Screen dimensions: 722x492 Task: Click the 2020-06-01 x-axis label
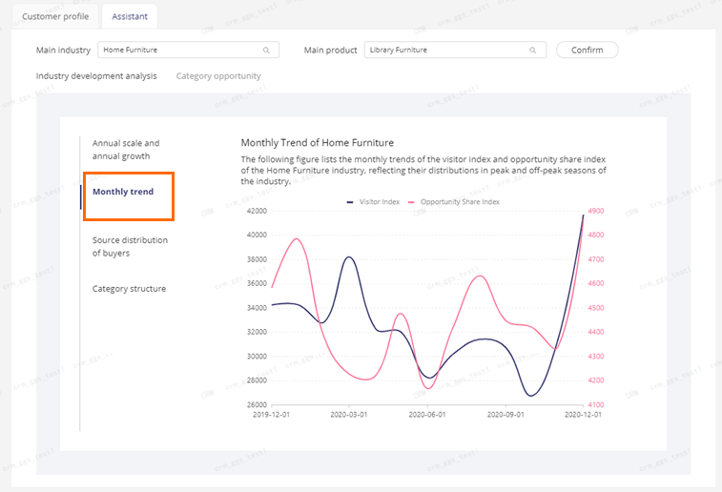(426, 415)
